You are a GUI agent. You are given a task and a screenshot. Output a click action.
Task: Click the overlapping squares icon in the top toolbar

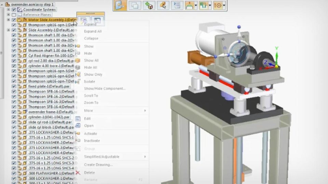point(135,5)
